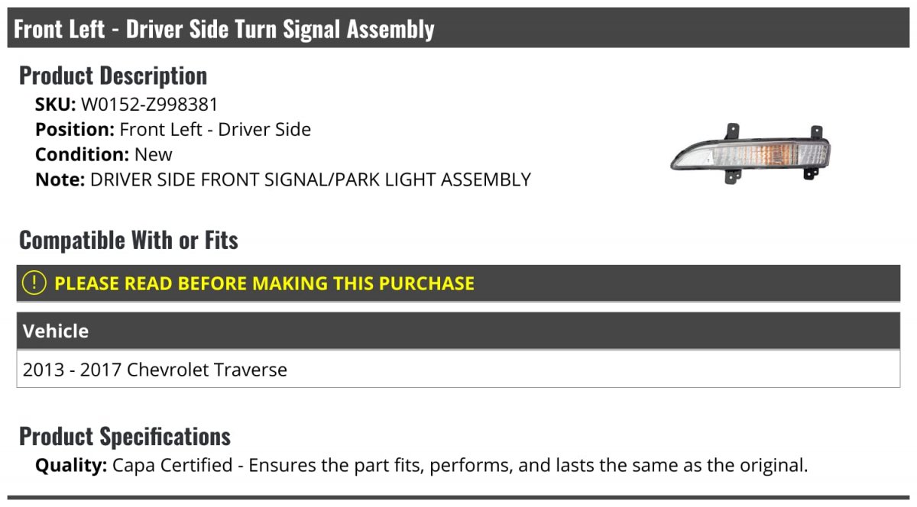Click the Quality label in Product Specifications
This screenshot has height=507, width=917.
pos(71,465)
